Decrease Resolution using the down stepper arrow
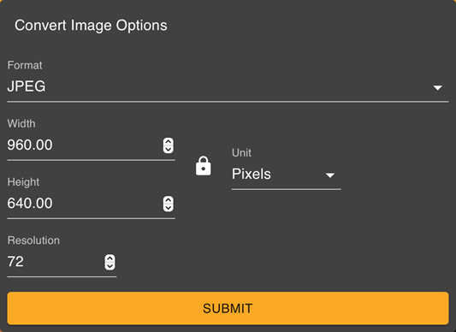Viewport: 456px width, 332px height. (110, 266)
